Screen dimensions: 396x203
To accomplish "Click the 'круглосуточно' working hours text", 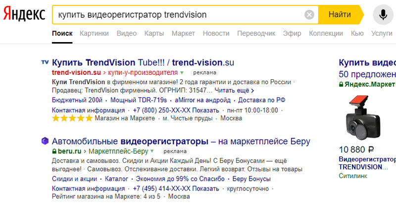I will pos(248,189).
